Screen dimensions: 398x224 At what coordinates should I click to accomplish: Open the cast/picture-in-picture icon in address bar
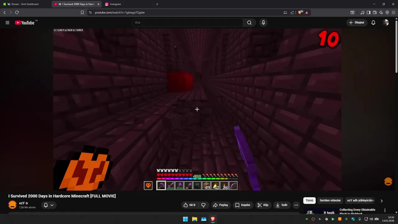(285, 12)
